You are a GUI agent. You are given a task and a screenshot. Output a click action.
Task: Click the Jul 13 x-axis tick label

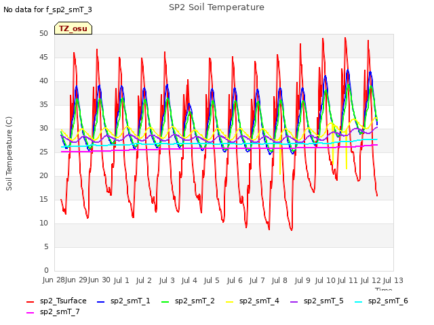point(393,280)
